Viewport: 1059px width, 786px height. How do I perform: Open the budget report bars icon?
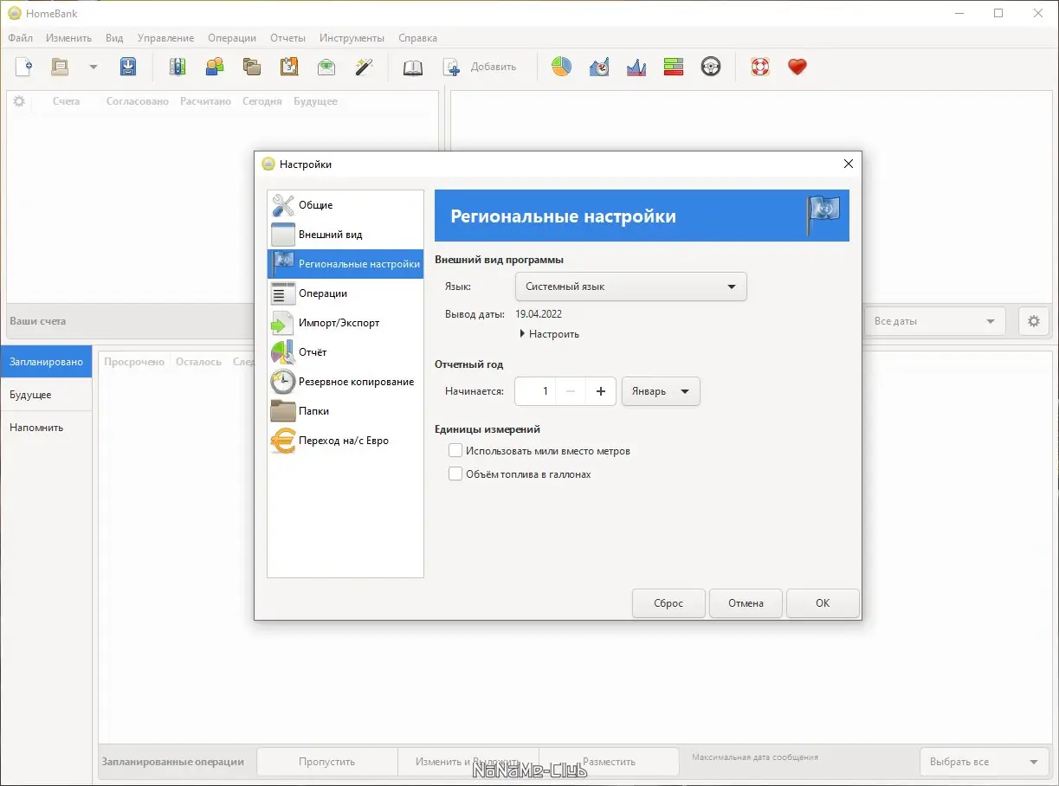click(x=674, y=67)
